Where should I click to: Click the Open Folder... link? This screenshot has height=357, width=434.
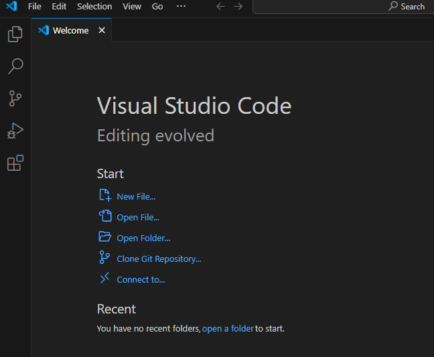coord(143,238)
